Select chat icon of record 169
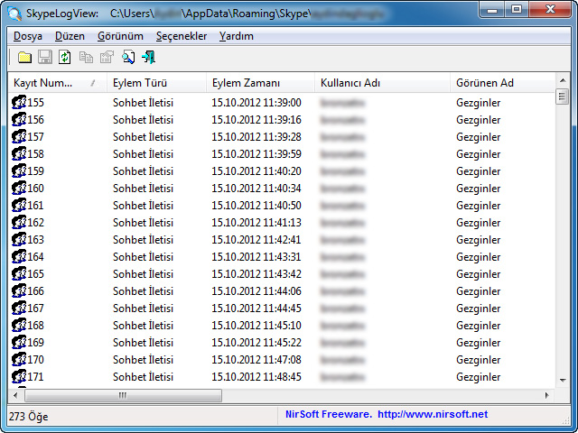Viewport: 578px width, 433px height. pyautogui.click(x=19, y=342)
